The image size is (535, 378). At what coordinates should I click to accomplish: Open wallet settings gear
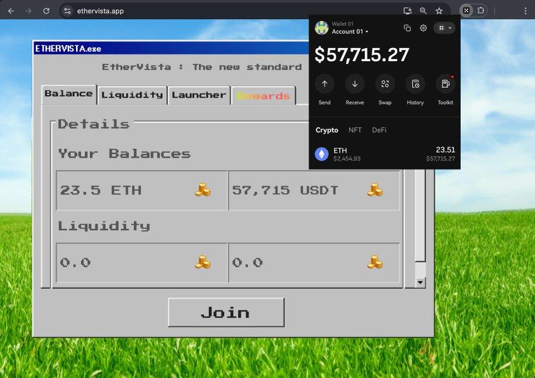point(423,28)
